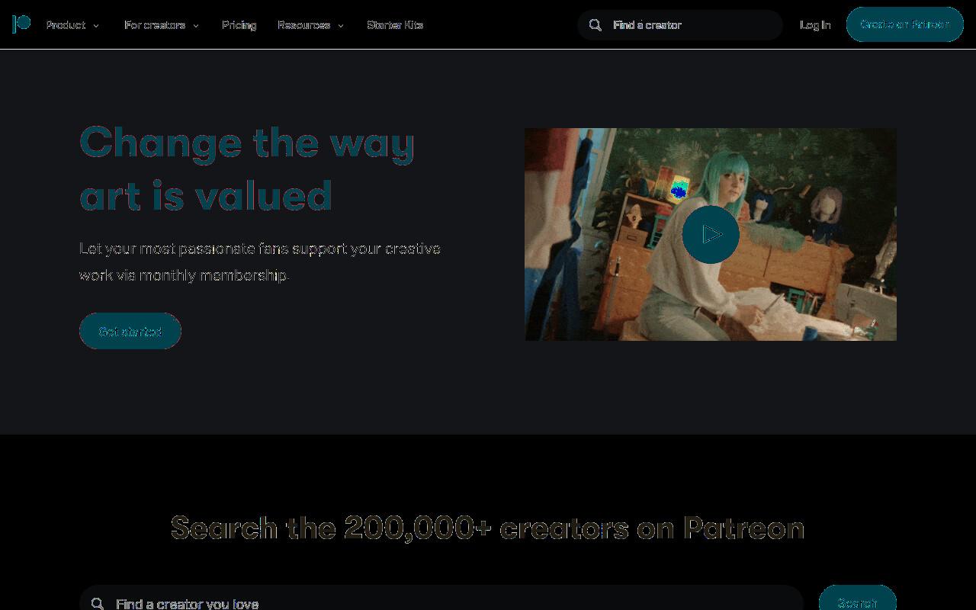Click the hero video thumbnail image
This screenshot has height=610, width=976.
(x=711, y=234)
